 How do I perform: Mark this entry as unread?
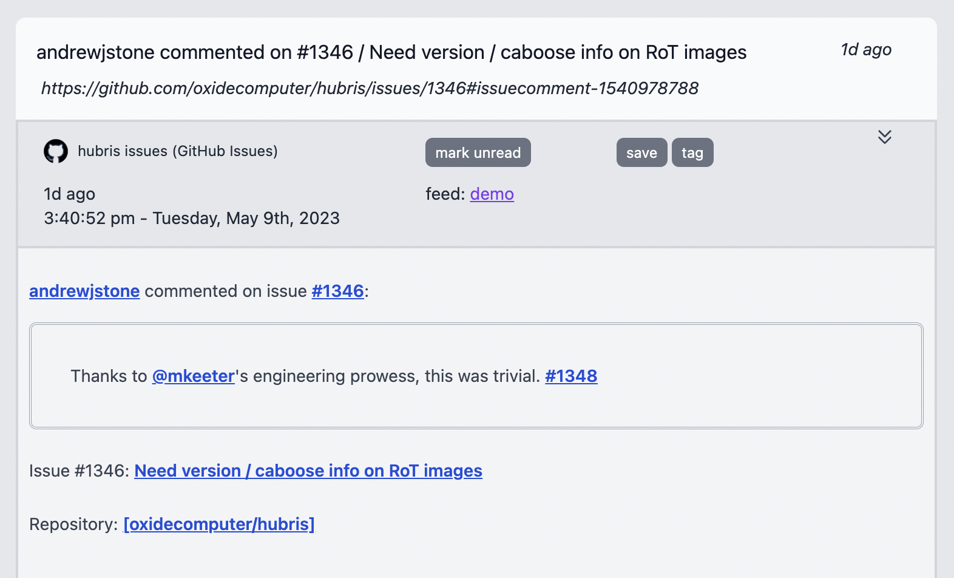tap(478, 152)
